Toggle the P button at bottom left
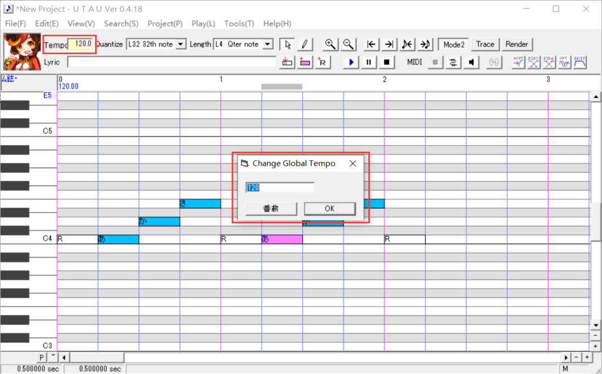This screenshot has height=374, width=602. coord(42,357)
